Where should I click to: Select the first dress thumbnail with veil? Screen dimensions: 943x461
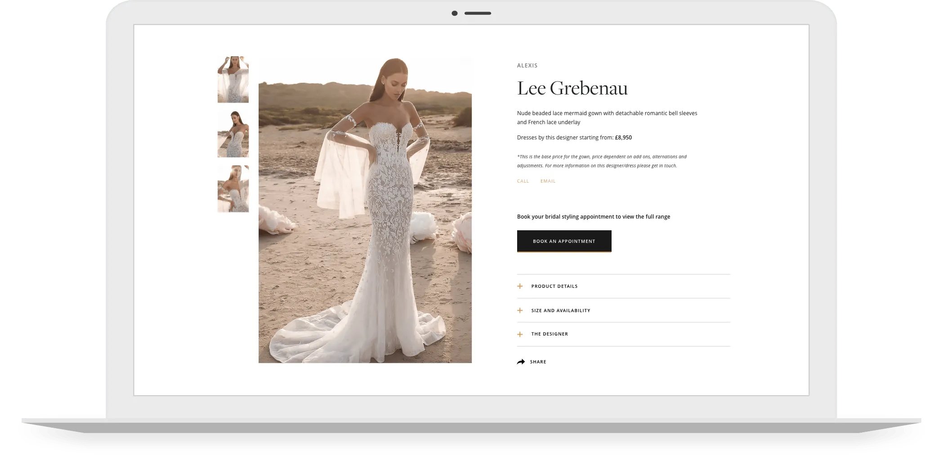point(233,80)
